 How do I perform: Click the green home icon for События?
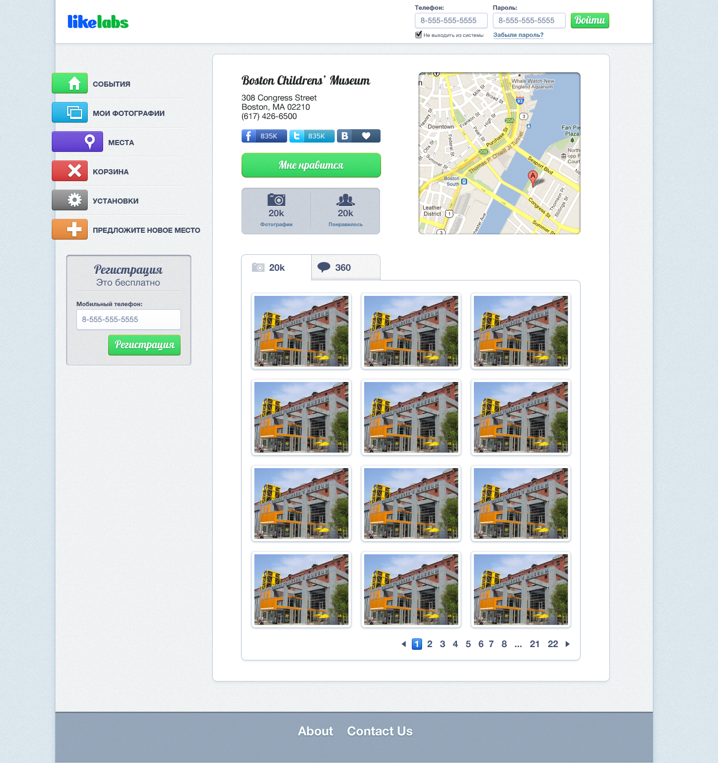(x=70, y=84)
